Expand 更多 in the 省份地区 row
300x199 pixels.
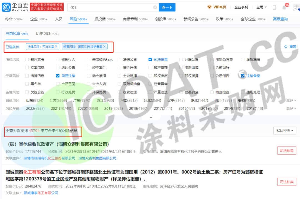tap(291, 100)
